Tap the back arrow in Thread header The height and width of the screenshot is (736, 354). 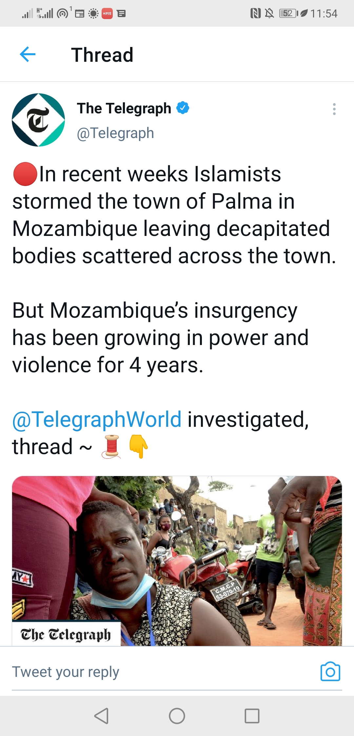click(x=28, y=54)
